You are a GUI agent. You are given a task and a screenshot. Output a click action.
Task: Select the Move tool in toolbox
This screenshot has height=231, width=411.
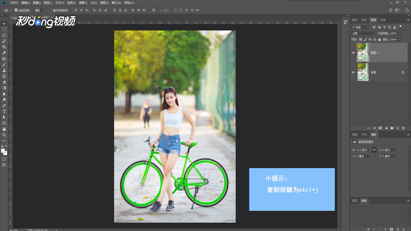coord(4,23)
